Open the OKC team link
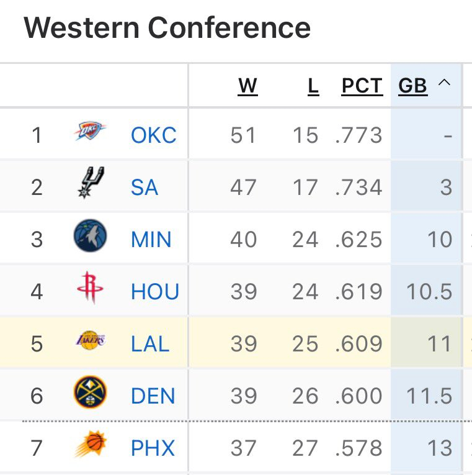The image size is (472, 475). [154, 135]
